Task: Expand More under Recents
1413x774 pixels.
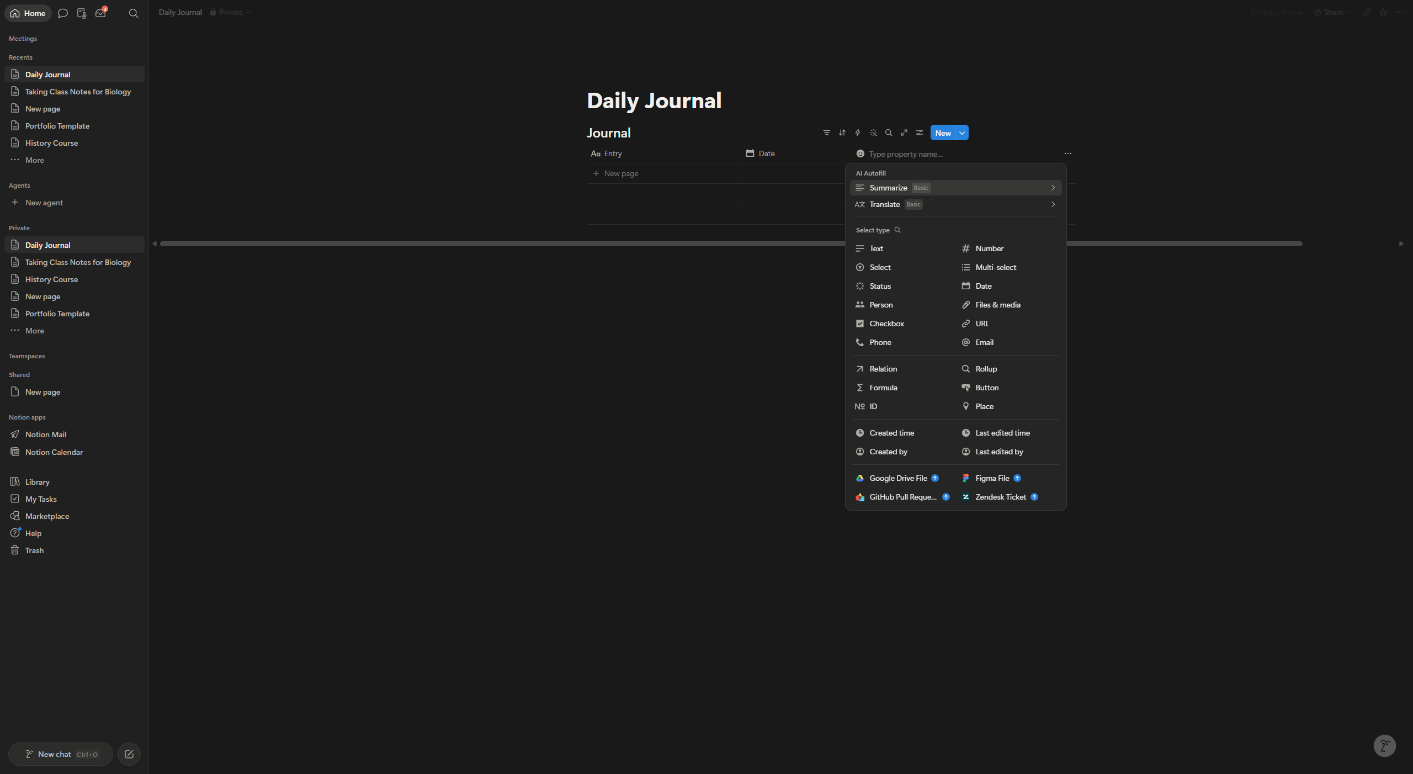Action: [74, 160]
